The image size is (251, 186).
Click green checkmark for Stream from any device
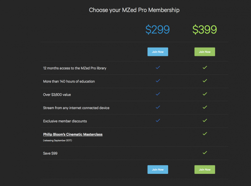point(205,107)
